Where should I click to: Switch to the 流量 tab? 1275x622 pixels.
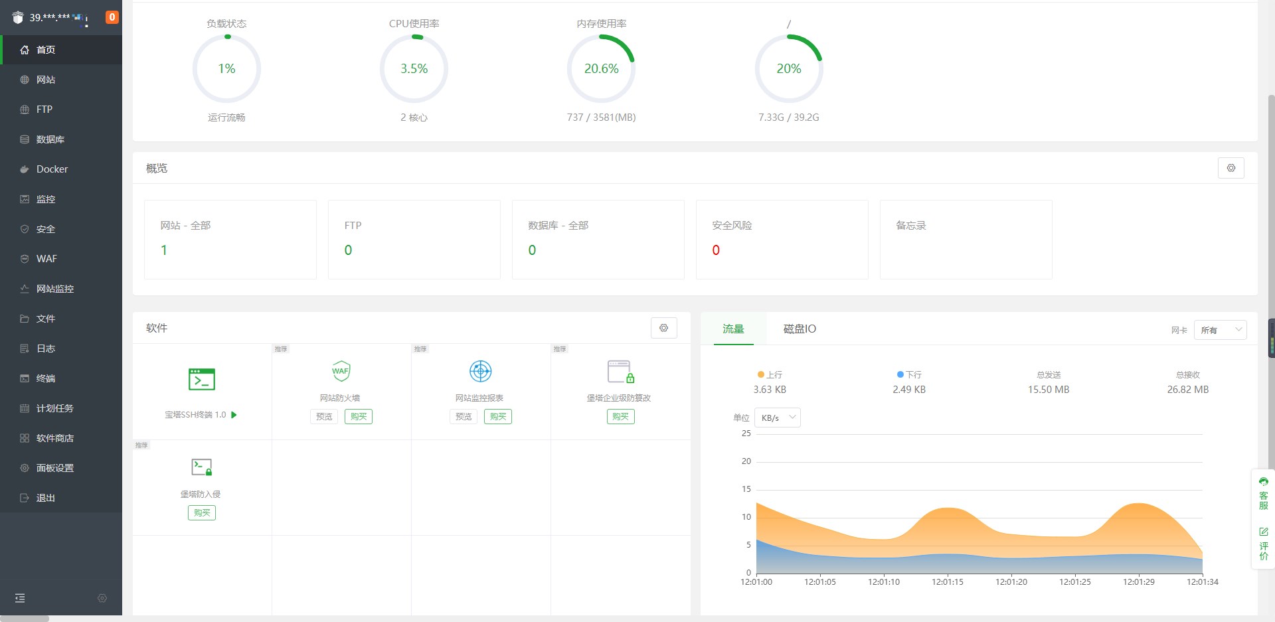click(734, 329)
